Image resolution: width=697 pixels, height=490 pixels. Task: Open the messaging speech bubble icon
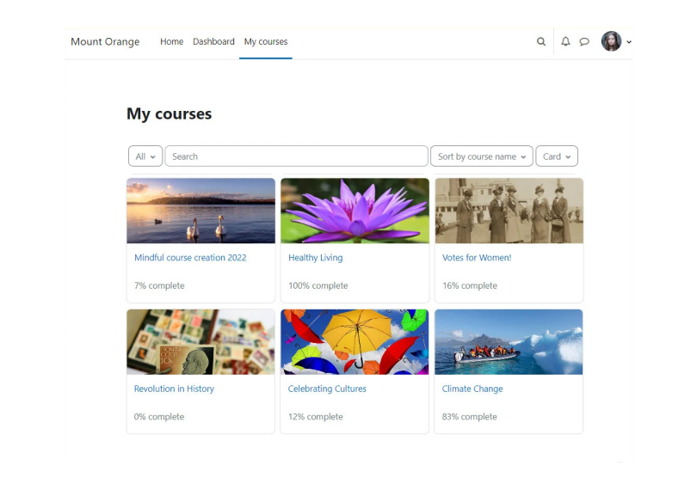click(x=584, y=42)
